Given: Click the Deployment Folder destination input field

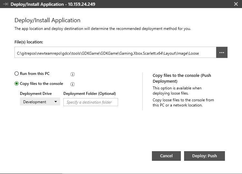Looking at the screenshot, I should (x=91, y=102).
